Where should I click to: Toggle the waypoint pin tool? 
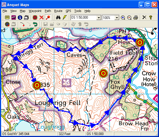(48, 18)
